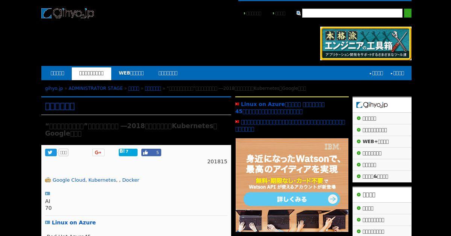
Task: Open the Kubernetes tag link
Action: (x=102, y=180)
